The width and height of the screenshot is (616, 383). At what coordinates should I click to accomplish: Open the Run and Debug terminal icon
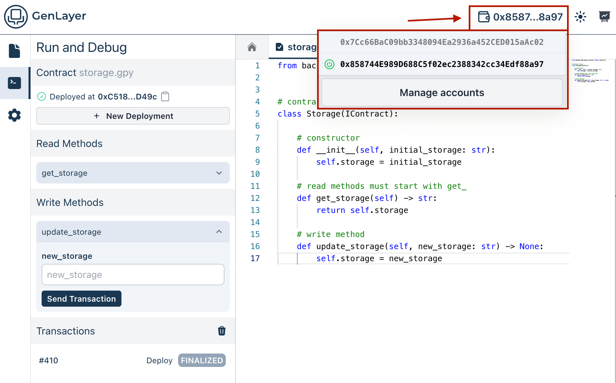tap(14, 83)
